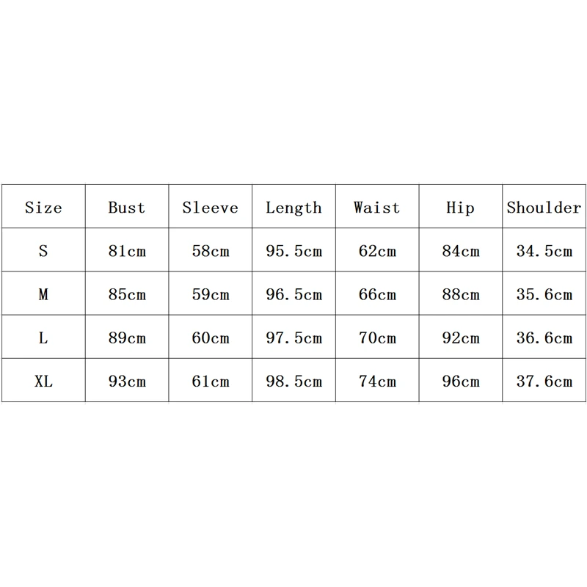Screen dimensions: 587x587
Task: Click the 62cm waist cell
Action: [x=377, y=251]
